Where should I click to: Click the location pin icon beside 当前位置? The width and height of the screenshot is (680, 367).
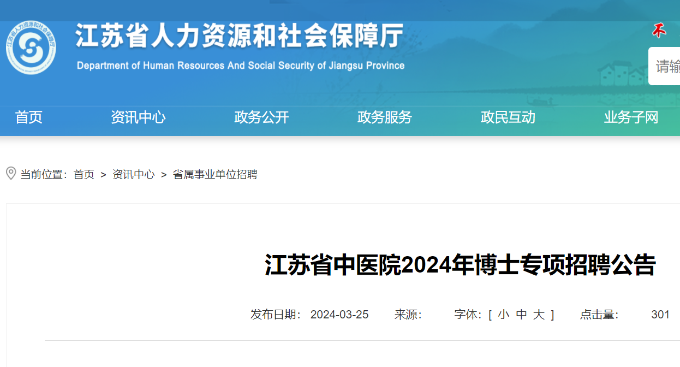(10, 174)
